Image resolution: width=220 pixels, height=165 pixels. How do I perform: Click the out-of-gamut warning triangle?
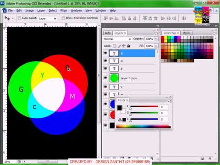pos(120,120)
